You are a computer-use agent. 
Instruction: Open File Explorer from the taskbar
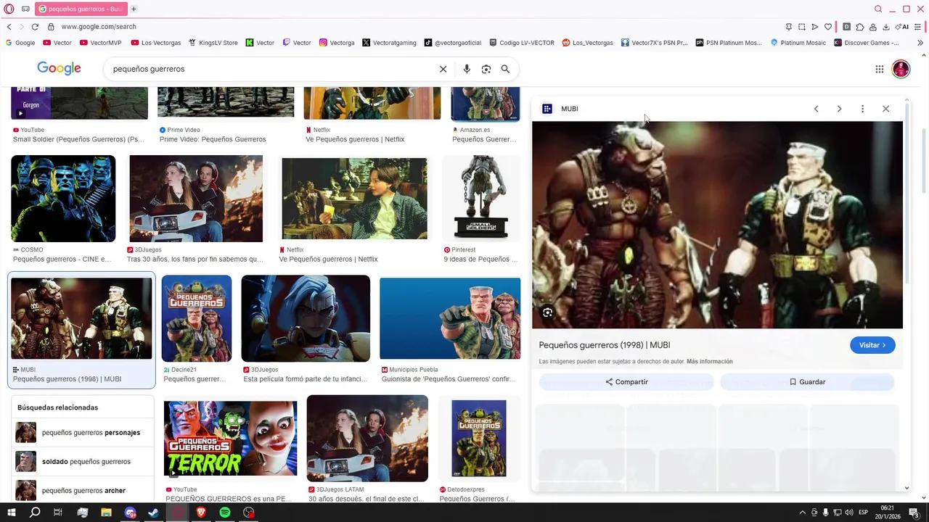click(x=106, y=513)
